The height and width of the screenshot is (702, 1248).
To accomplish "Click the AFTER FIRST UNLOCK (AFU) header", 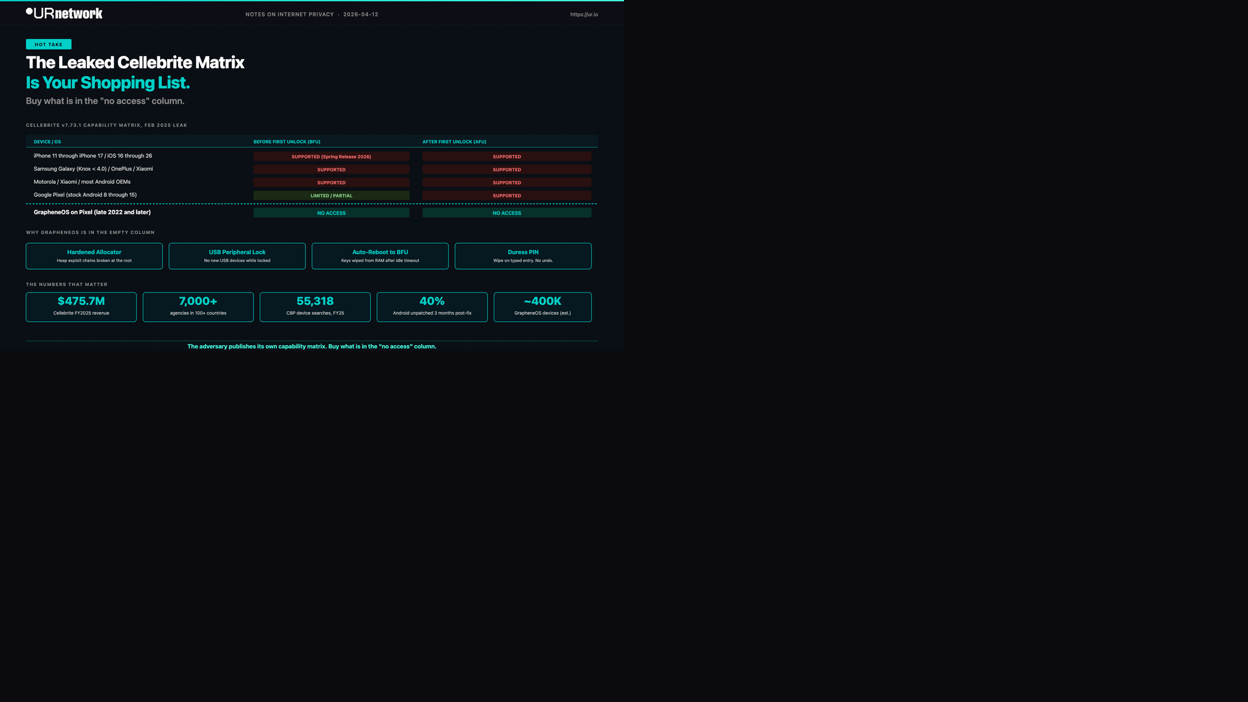I will (454, 142).
